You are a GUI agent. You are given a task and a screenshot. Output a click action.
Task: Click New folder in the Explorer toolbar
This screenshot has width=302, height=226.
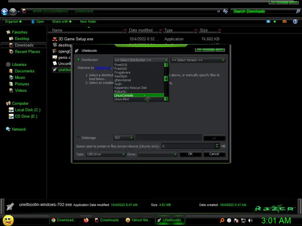point(88,21)
